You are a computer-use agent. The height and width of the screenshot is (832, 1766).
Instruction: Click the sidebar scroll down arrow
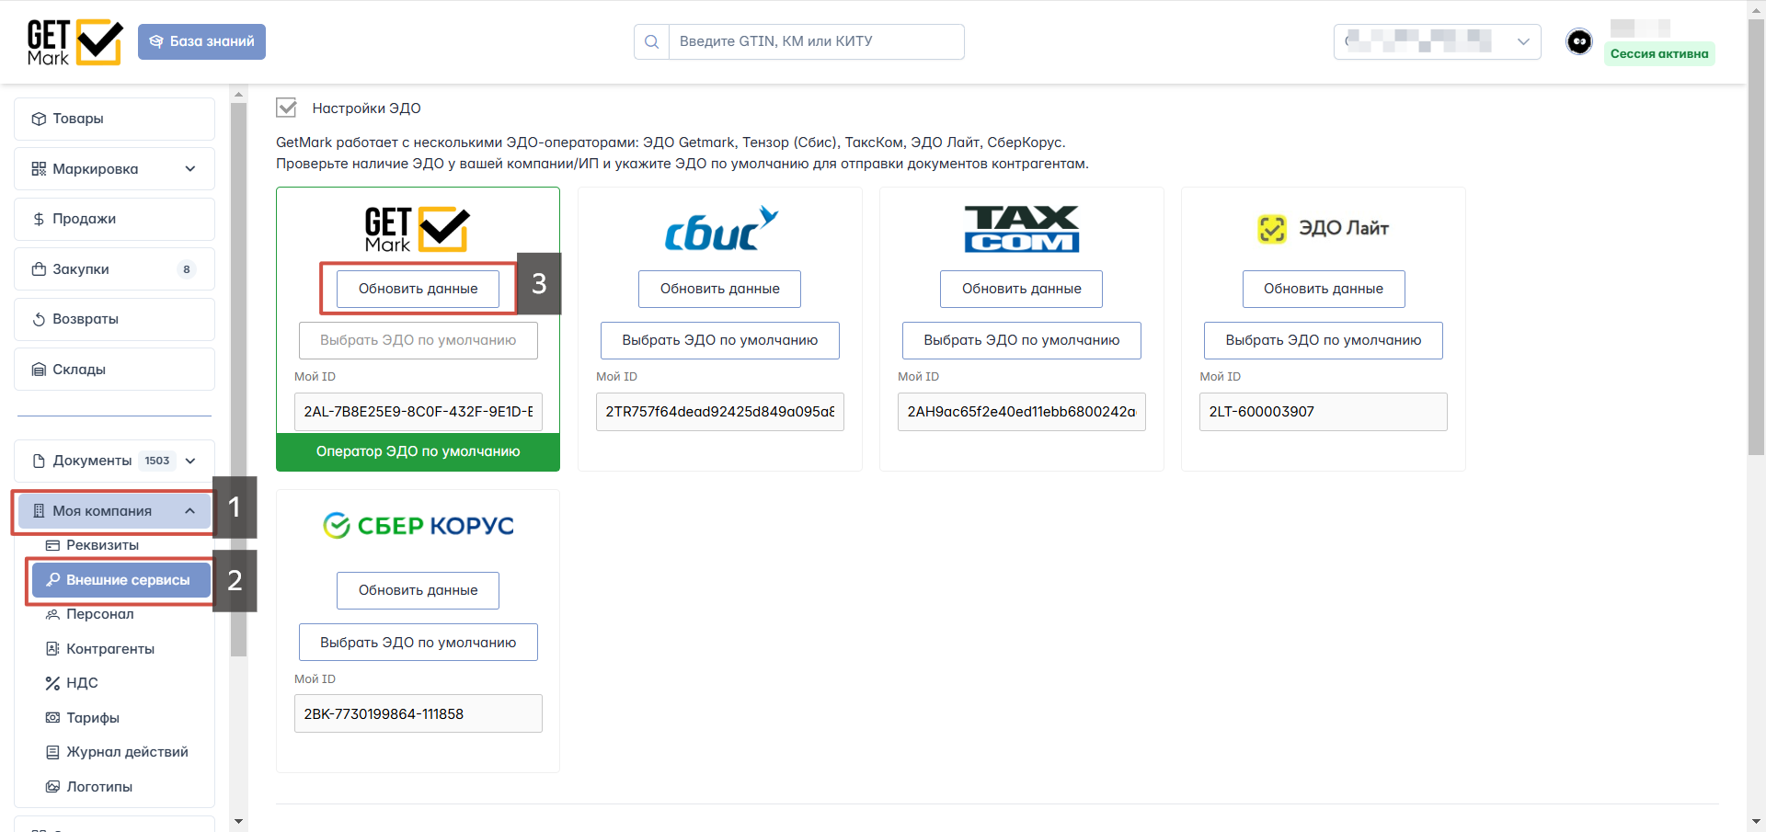click(239, 822)
